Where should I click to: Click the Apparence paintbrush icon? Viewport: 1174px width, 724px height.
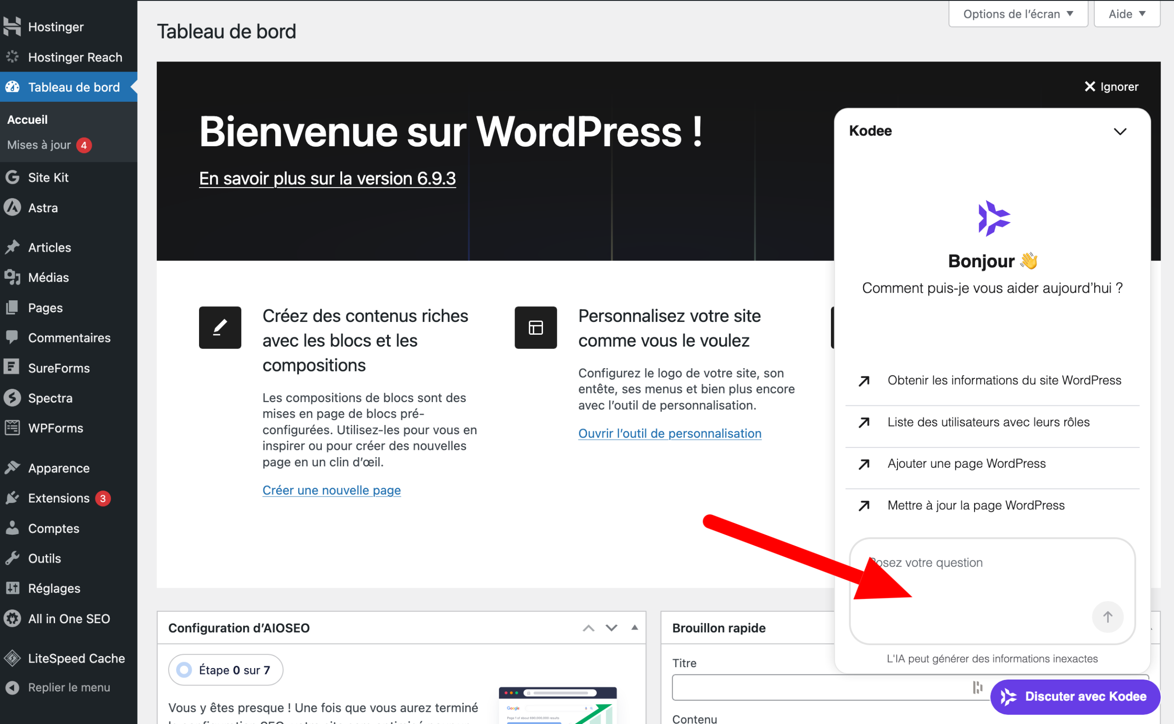point(12,467)
